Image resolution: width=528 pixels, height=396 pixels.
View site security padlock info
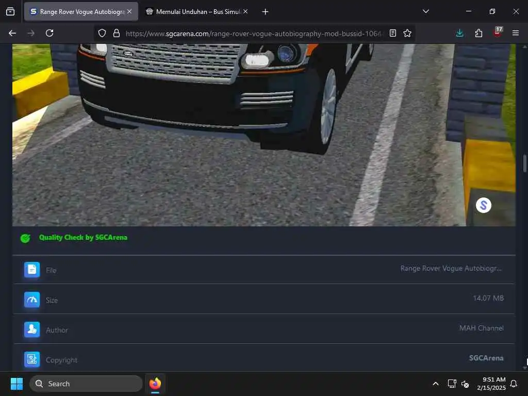(117, 33)
